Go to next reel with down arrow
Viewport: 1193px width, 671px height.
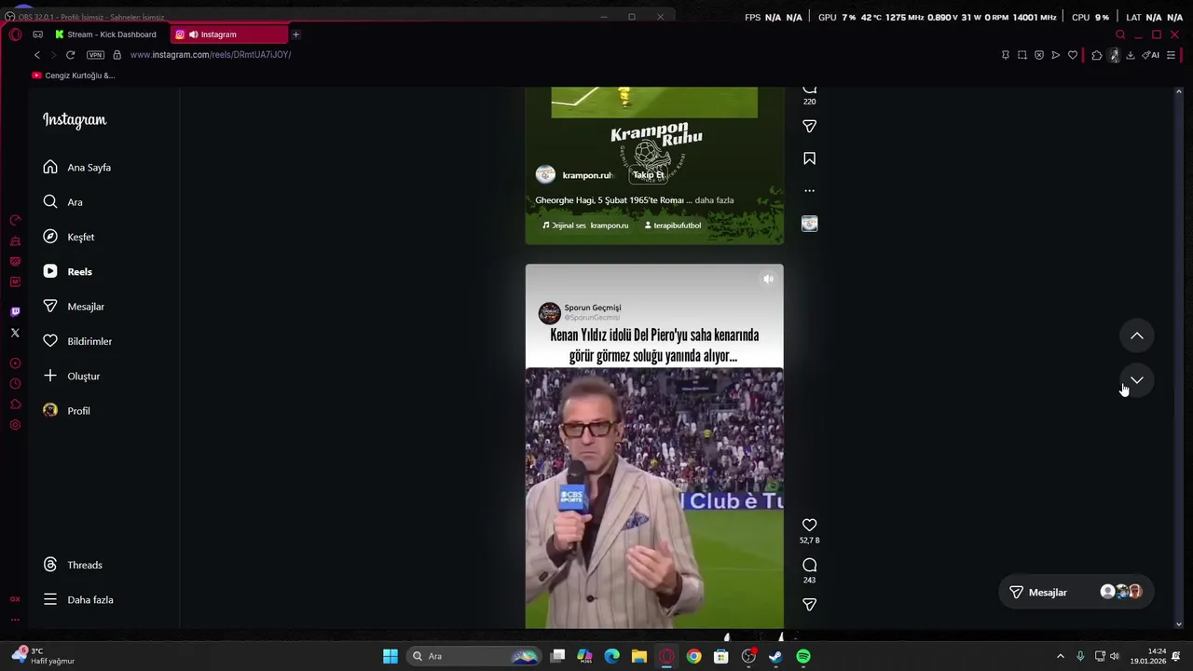tap(1137, 380)
